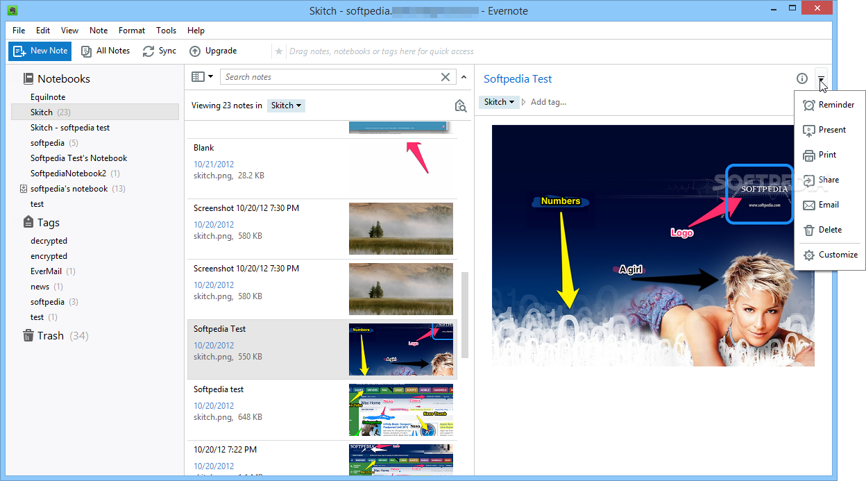
Task: Open the Softpedia Test note thumbnail
Action: point(401,349)
